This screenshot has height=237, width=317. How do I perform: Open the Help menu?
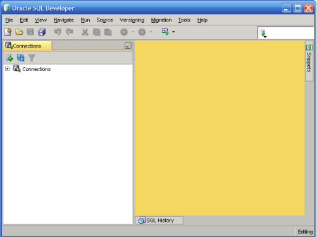202,20
